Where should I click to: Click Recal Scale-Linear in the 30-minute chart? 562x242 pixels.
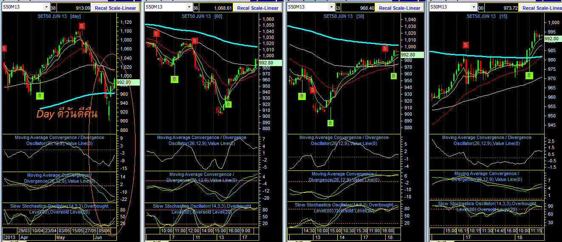point(399,8)
